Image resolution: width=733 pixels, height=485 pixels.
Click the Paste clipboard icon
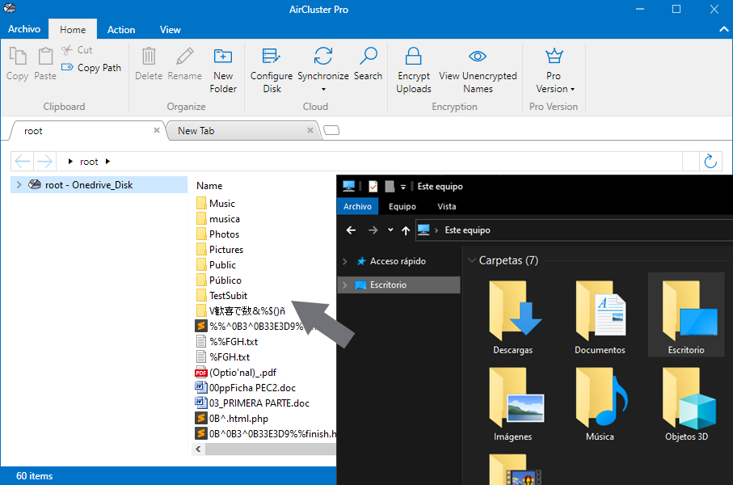pos(45,57)
